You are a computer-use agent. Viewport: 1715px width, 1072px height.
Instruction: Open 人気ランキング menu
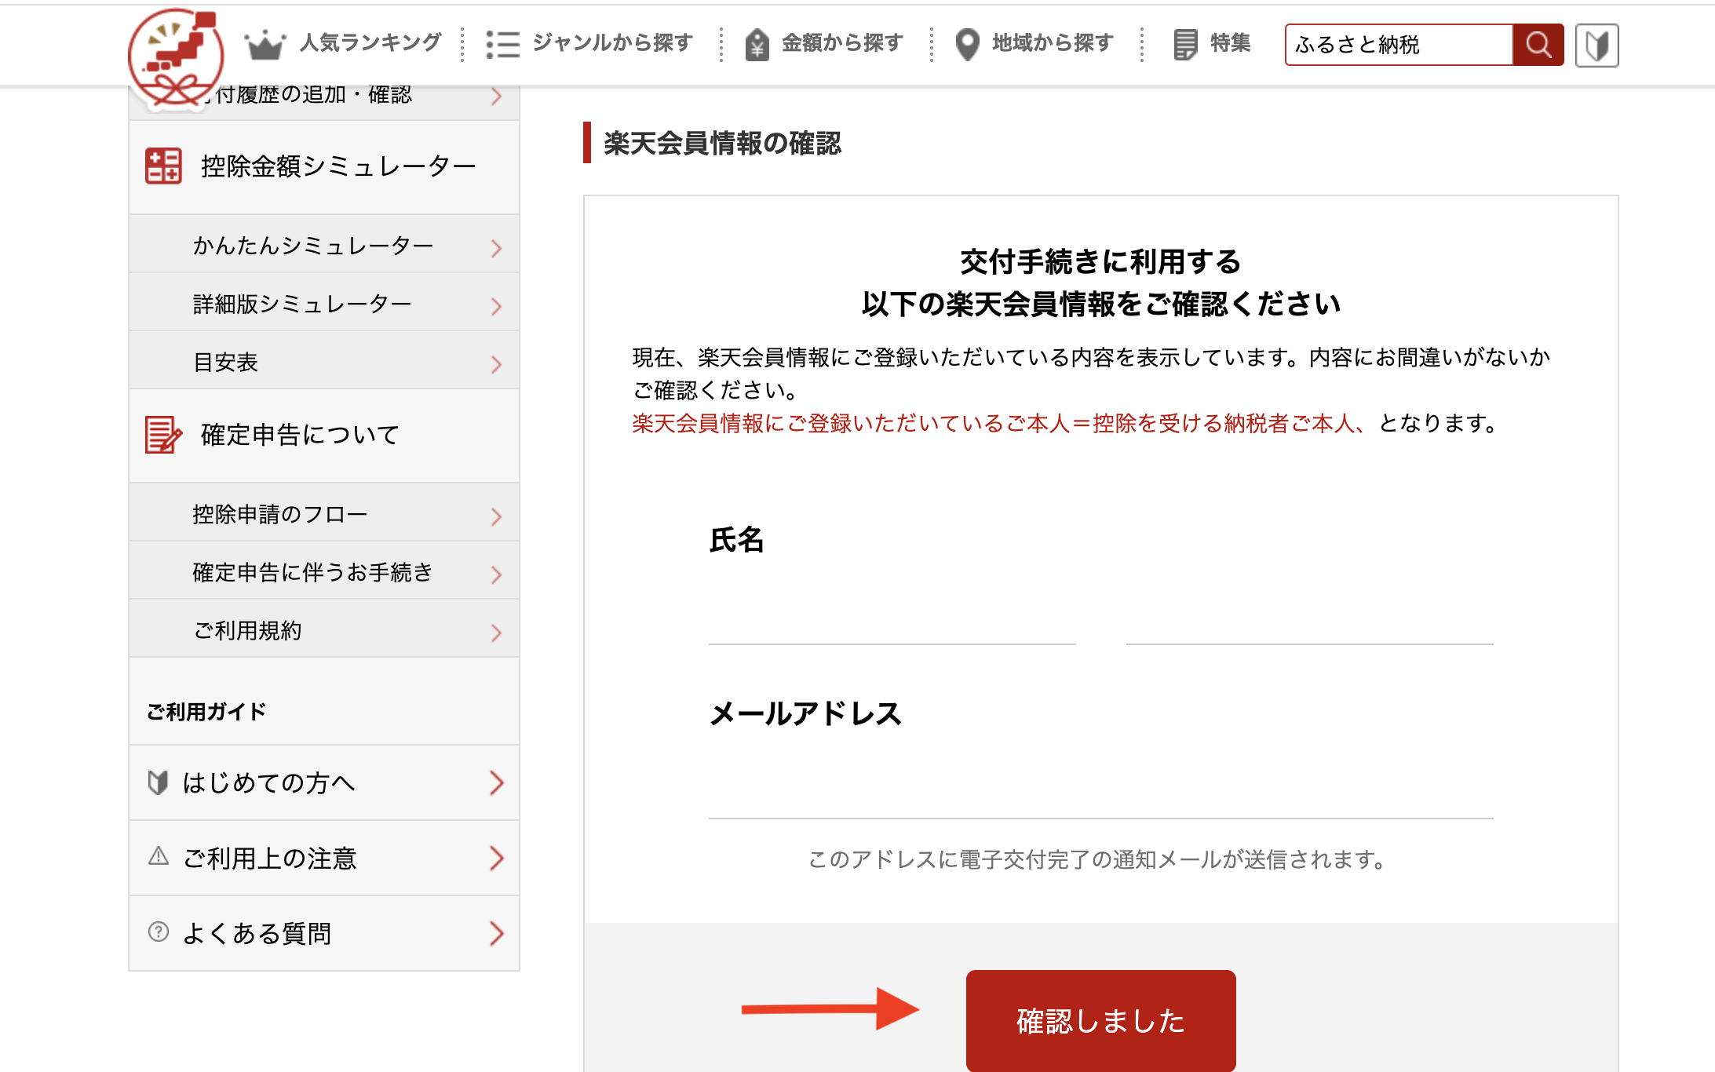[x=370, y=42]
